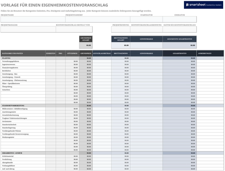Click the Projektmanager input field

click(28, 29)
